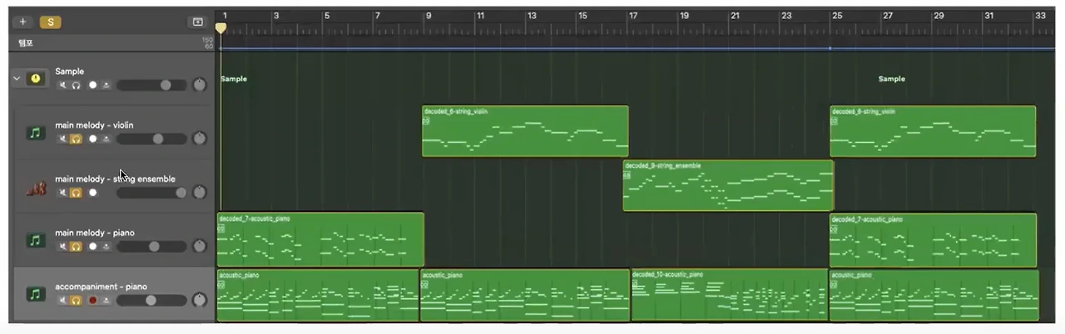This screenshot has height=334, width=1065.
Task: Select the decoded_7-acoustic_piano region starting at bar 1
Action: [x=320, y=239]
